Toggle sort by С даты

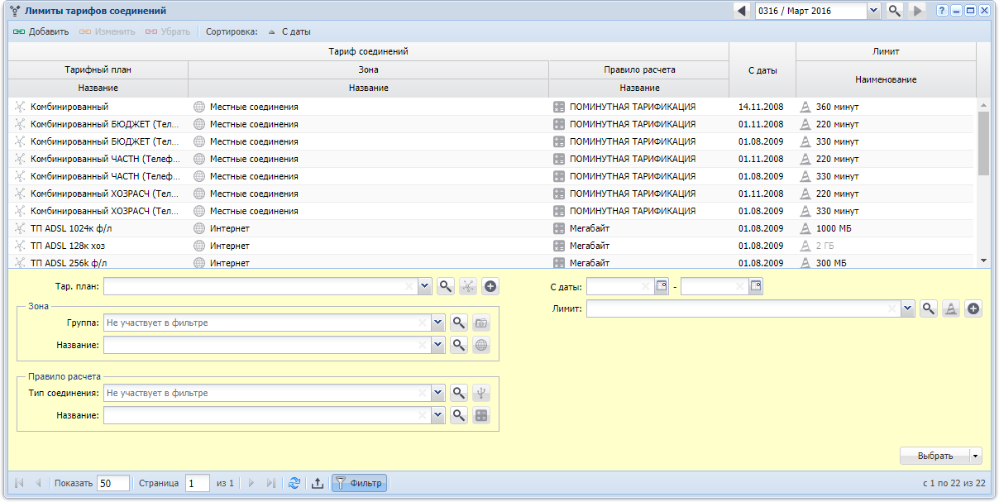point(289,31)
